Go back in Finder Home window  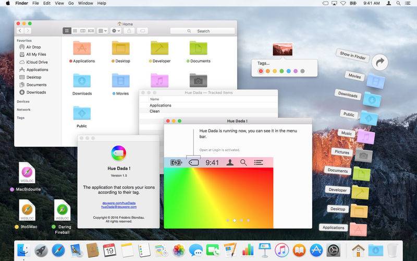20,31
